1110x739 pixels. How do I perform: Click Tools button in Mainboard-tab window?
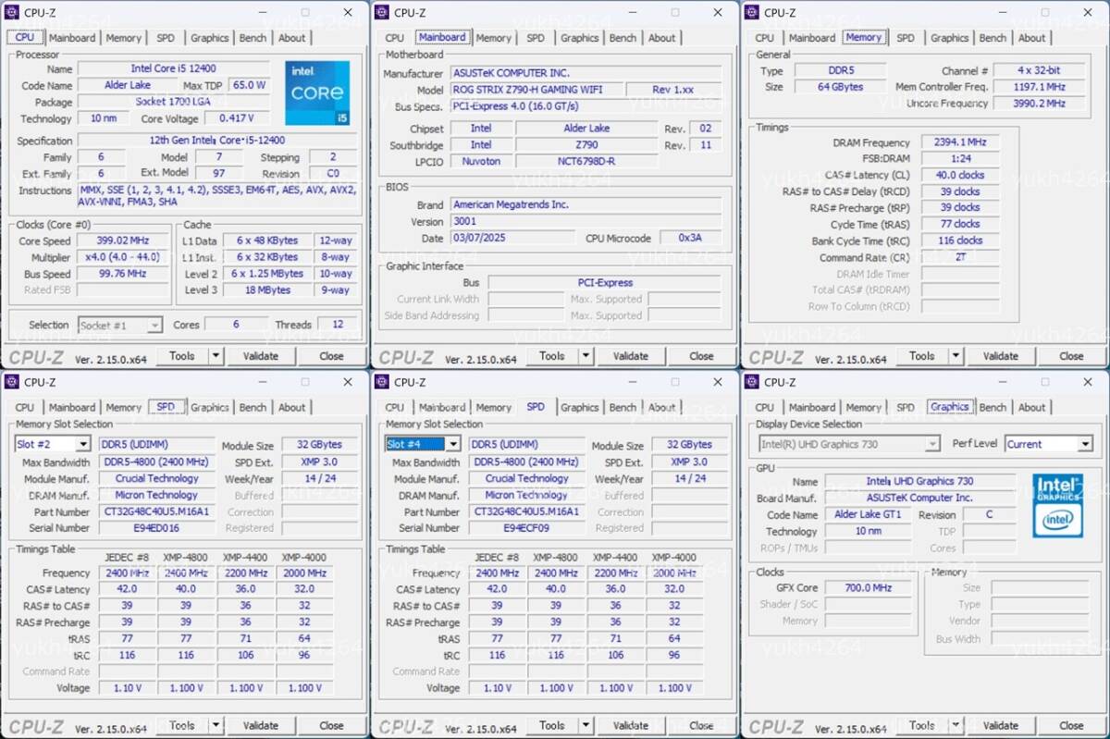(552, 356)
